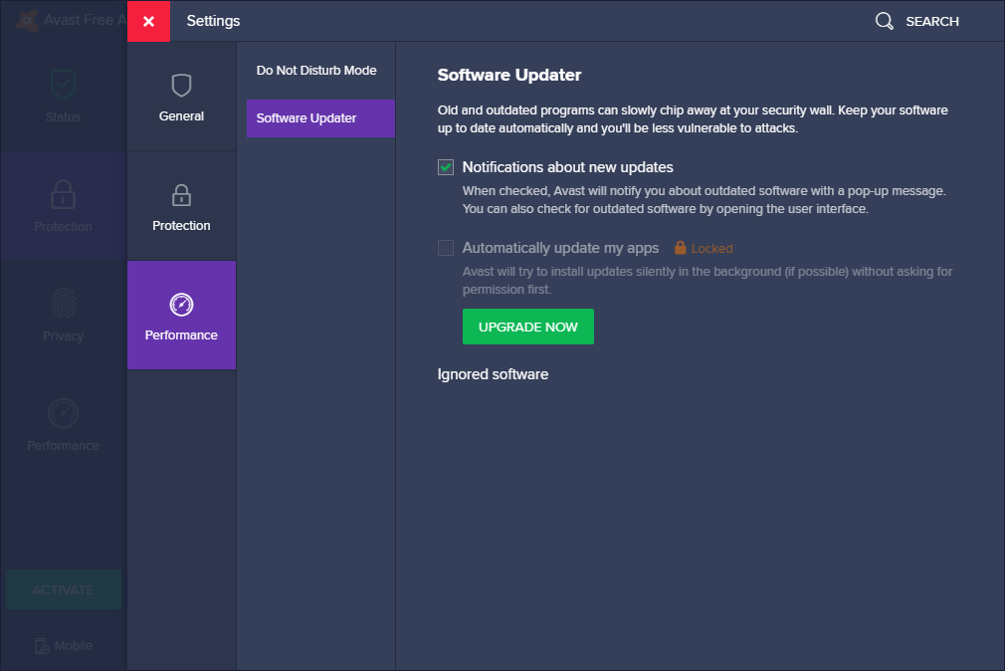The image size is (1005, 671).
Task: Open Do Not Disturb Mode settings
Action: pyautogui.click(x=316, y=71)
